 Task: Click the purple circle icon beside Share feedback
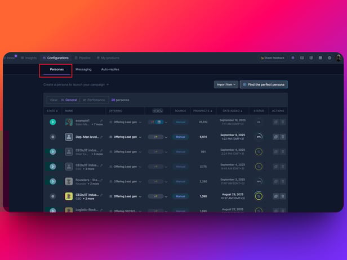293,58
